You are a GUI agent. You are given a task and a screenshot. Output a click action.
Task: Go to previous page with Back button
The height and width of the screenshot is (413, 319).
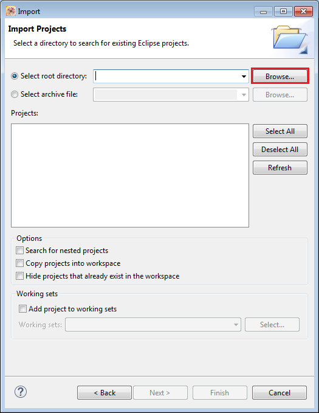105,393
